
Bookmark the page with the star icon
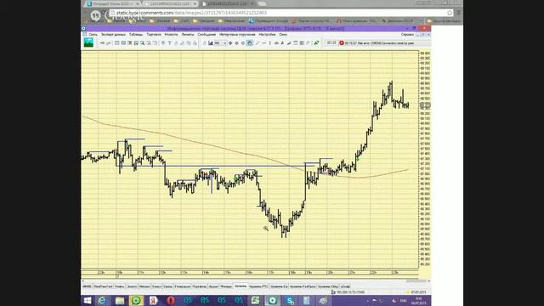point(450,13)
